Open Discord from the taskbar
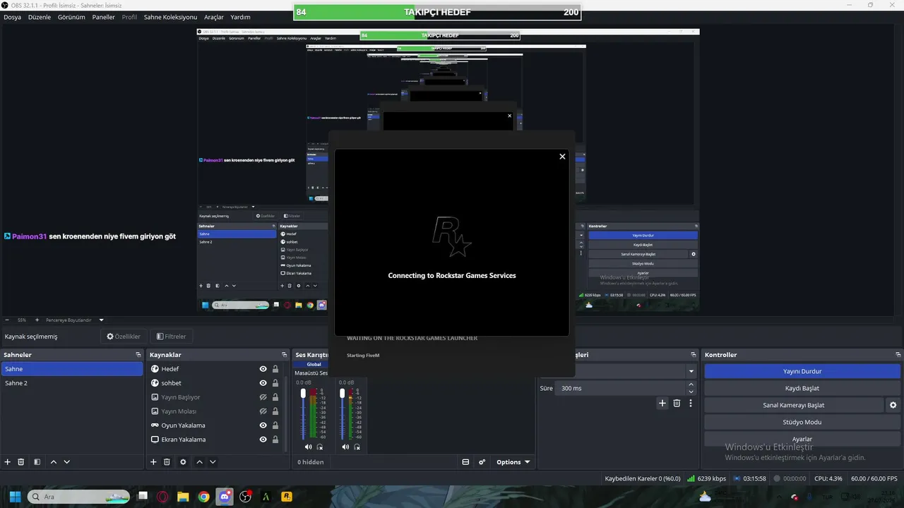904x508 pixels. point(225,497)
